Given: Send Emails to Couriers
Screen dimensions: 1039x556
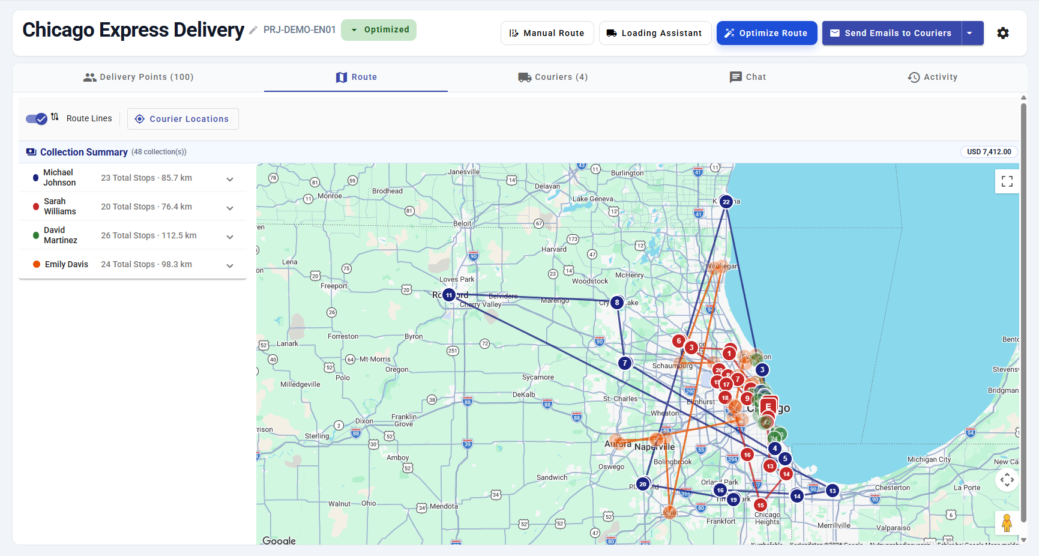Looking at the screenshot, I should tap(892, 33).
